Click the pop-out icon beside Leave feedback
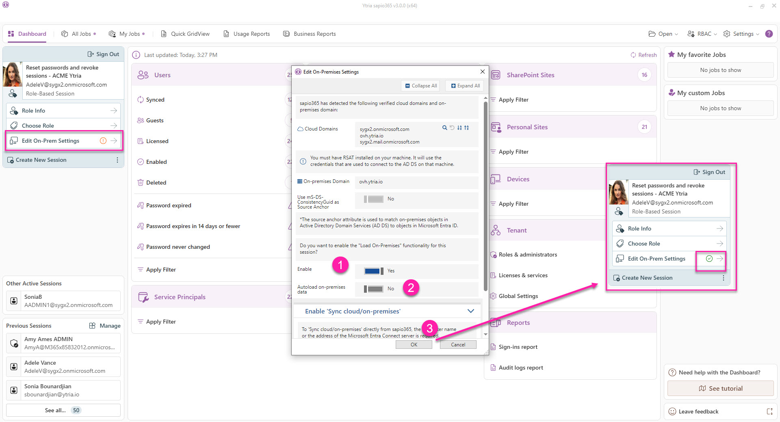Image resolution: width=780 pixels, height=422 pixels. [770, 411]
